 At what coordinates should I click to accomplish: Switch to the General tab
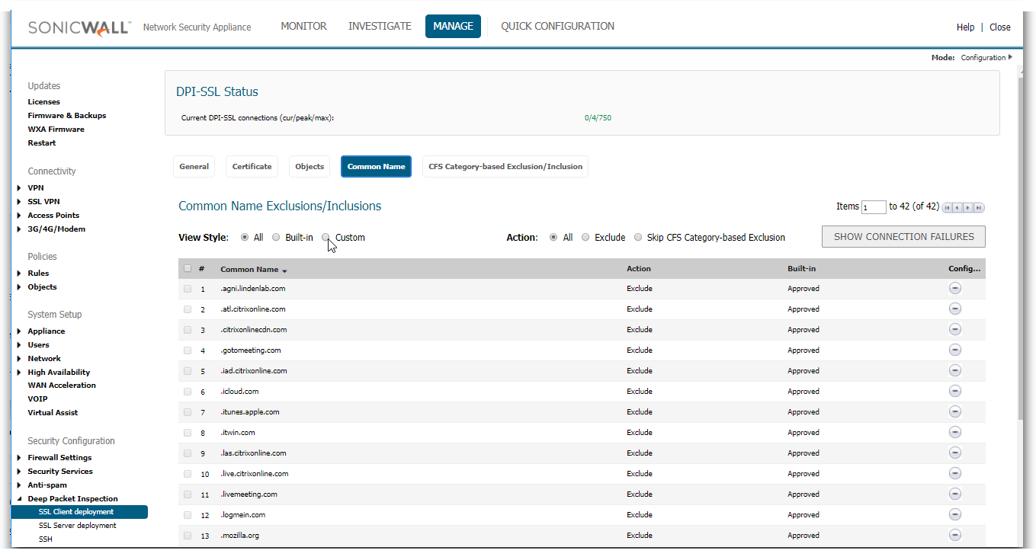[x=194, y=166]
